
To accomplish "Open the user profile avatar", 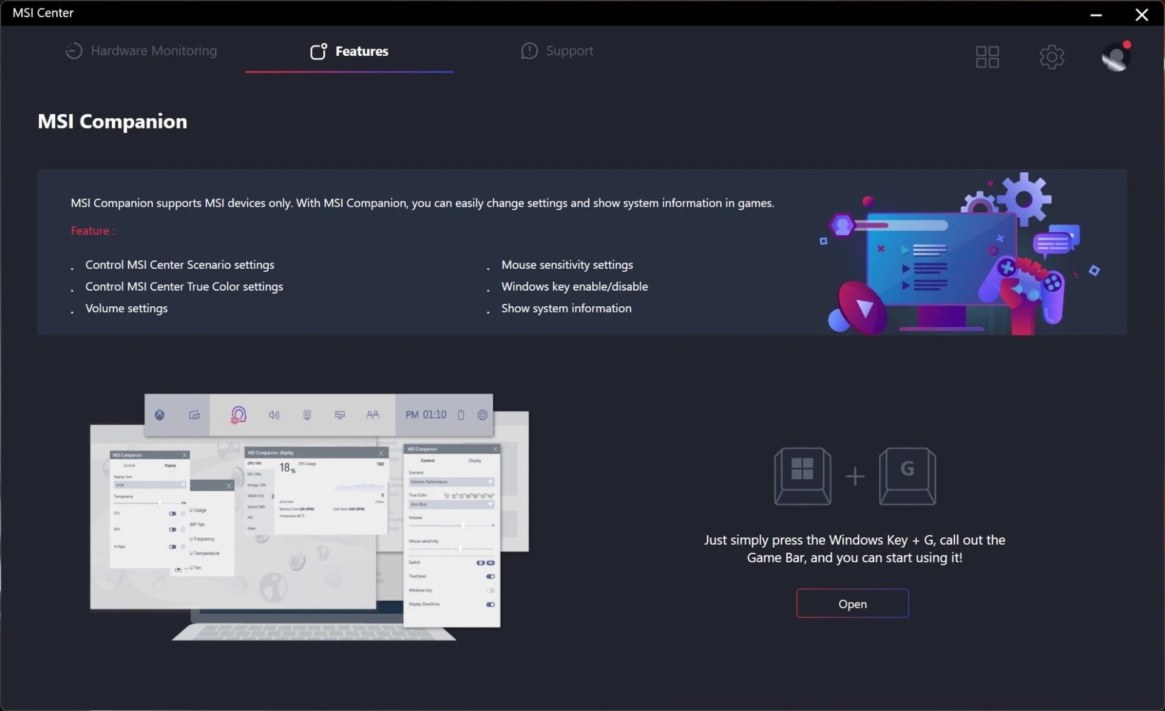I will pyautogui.click(x=1116, y=57).
